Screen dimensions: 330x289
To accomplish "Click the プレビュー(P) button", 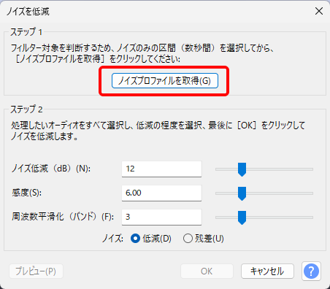I will (36, 271).
